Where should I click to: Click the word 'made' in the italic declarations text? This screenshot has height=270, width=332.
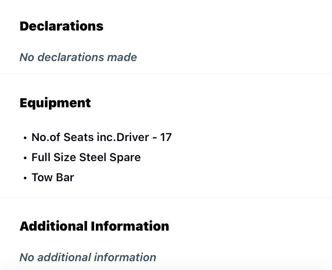[x=122, y=57]
